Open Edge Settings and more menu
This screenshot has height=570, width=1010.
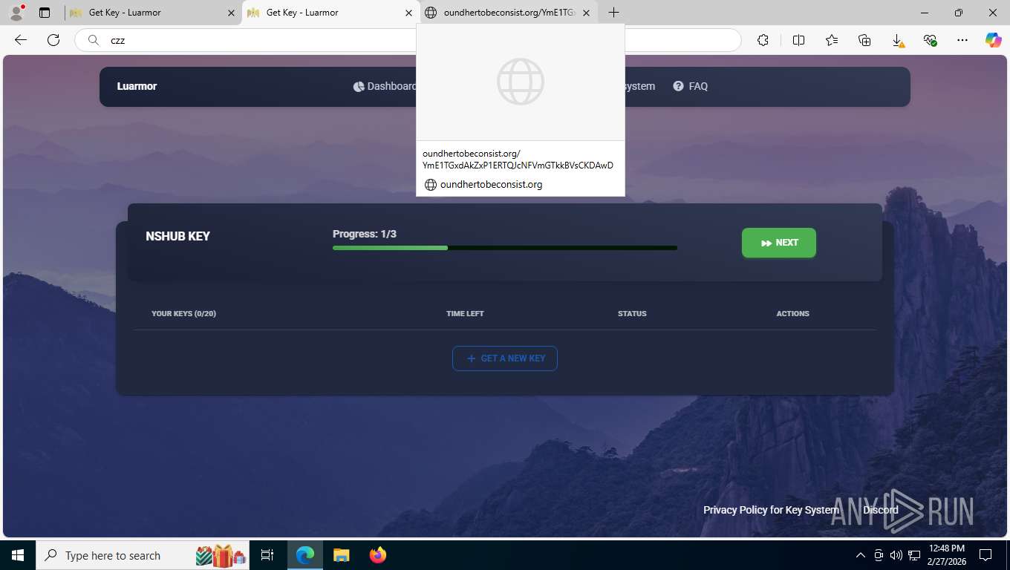pyautogui.click(x=962, y=40)
